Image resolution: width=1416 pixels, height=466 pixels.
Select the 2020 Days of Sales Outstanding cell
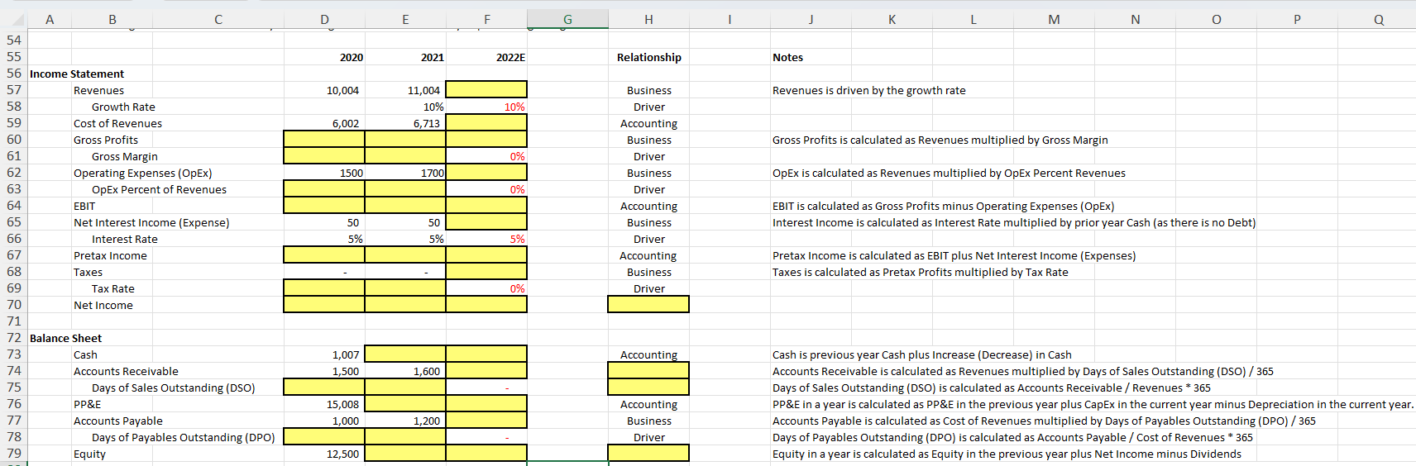(x=324, y=388)
